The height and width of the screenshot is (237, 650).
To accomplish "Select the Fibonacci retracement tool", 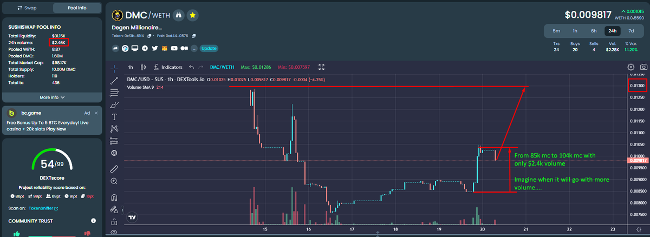I will click(114, 93).
